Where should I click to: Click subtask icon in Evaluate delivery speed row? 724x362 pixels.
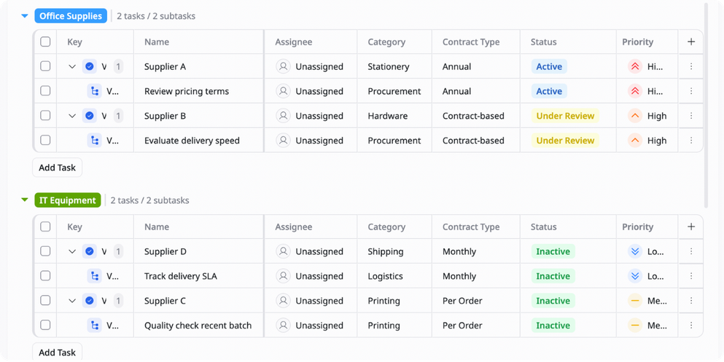click(x=94, y=141)
